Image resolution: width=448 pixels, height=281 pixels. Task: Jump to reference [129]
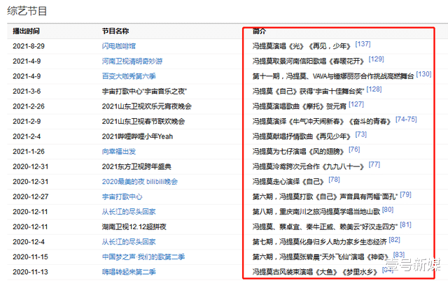[377, 59]
